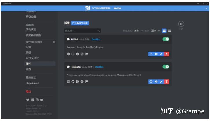Image resolution: width=210 pixels, height=121 pixels.
Task: Click search magnifier icon
Action: 98,31
